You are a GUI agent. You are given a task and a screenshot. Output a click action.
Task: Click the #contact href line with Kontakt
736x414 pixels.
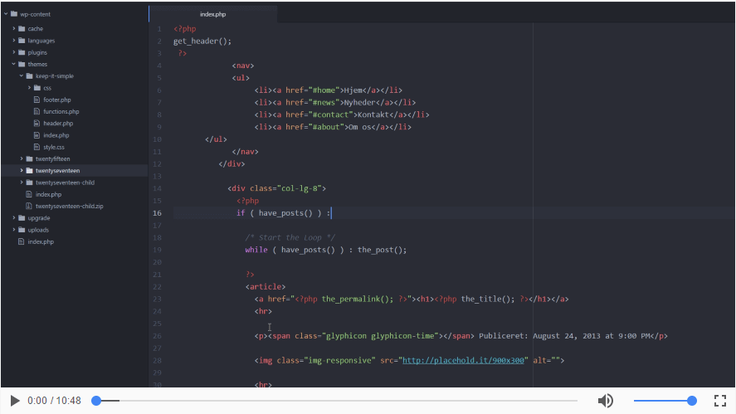click(342, 114)
